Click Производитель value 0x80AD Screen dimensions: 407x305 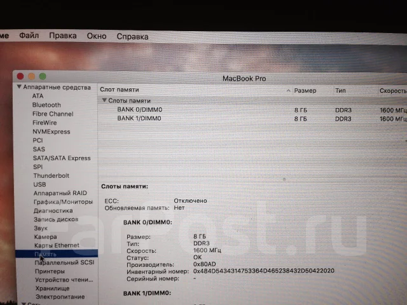[205, 264]
